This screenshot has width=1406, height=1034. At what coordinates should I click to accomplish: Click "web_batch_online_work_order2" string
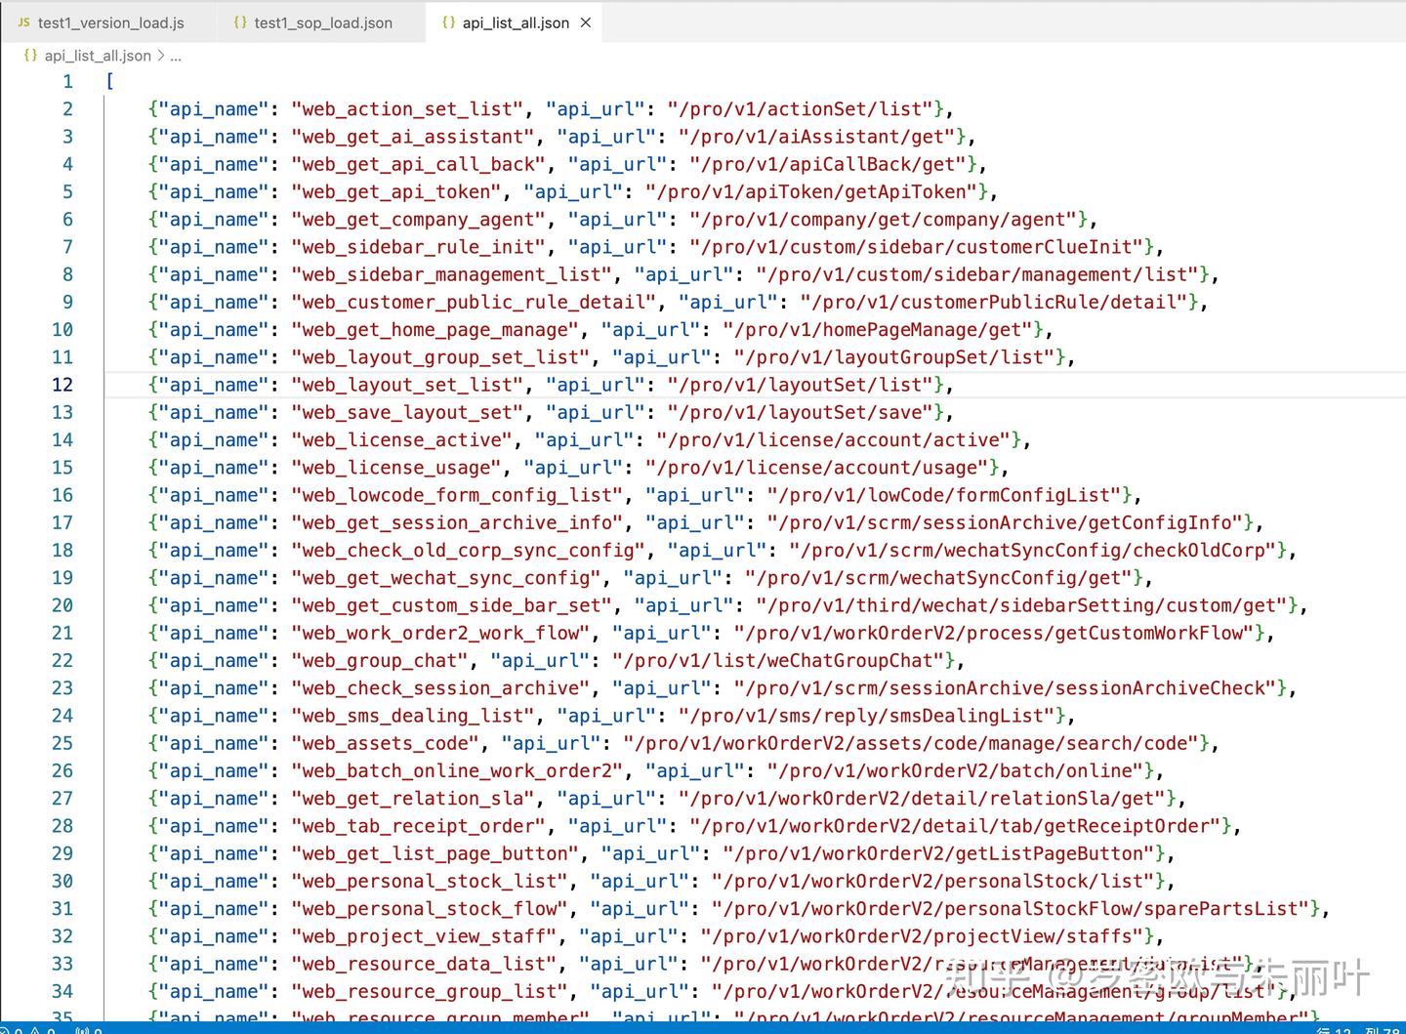click(457, 771)
